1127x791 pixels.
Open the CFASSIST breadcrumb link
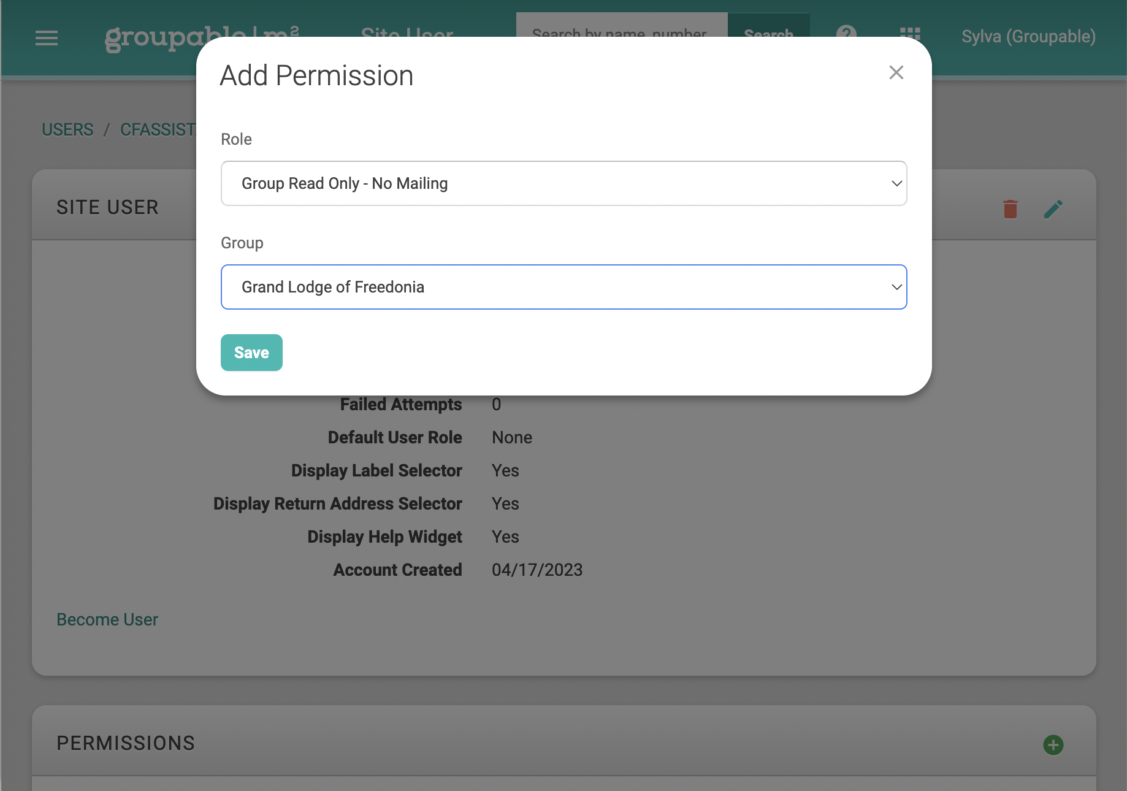(158, 130)
